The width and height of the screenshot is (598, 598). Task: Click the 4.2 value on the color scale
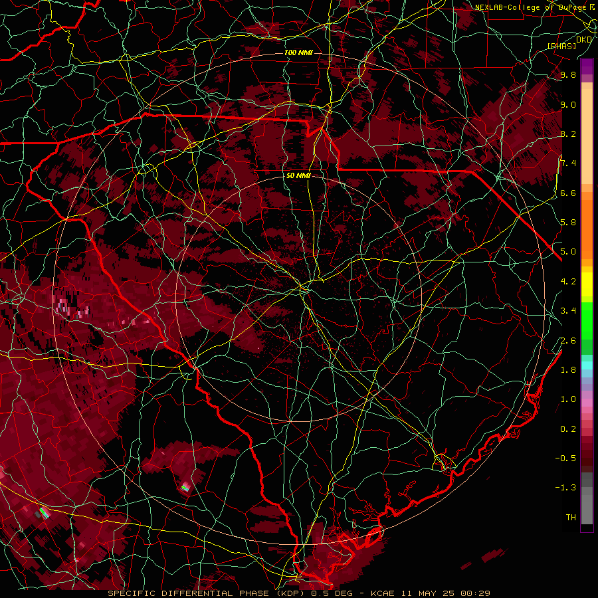568,282
